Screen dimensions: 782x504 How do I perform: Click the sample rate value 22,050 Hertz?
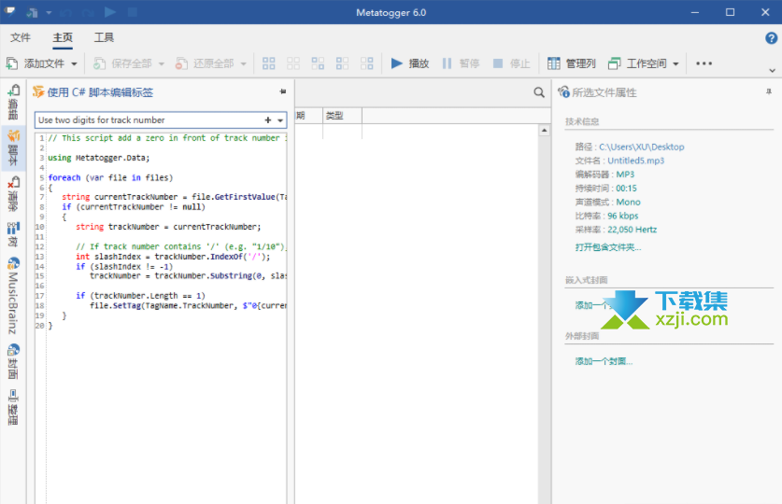[x=632, y=230]
